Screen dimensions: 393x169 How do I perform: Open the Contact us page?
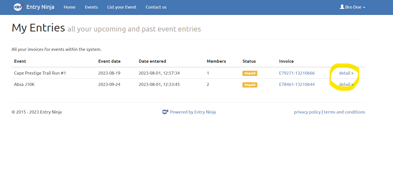click(156, 7)
